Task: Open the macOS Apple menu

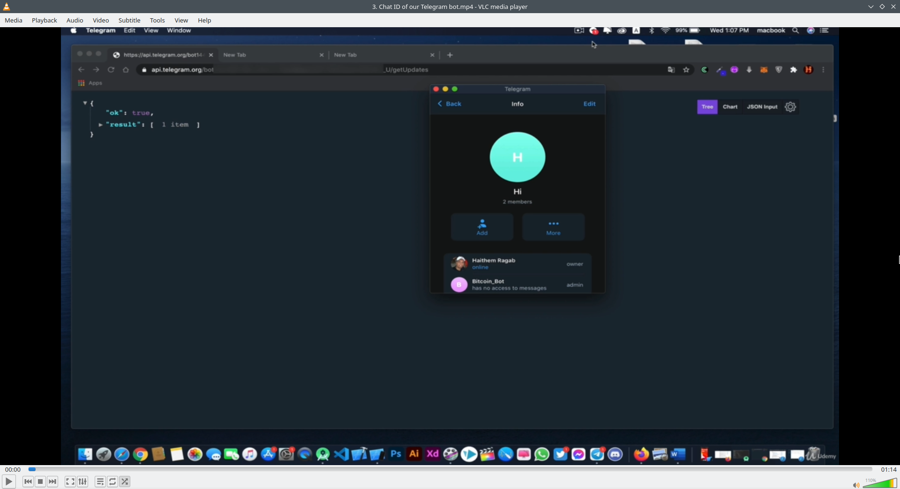Action: coord(74,30)
